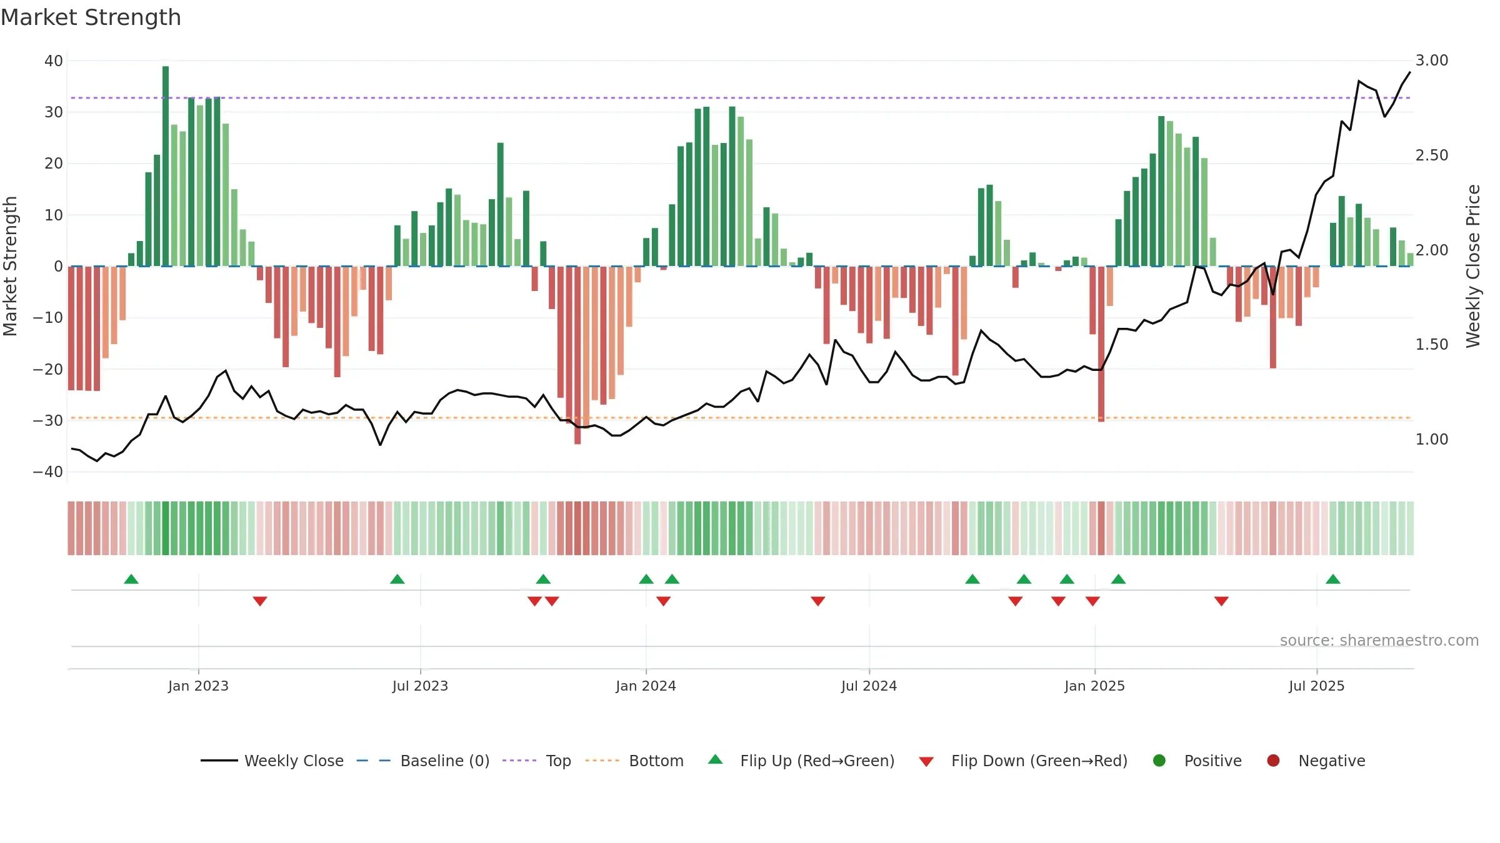Toggle the Flip Down (Green→Red) legend entry
The height and width of the screenshot is (843, 1500).
[x=1023, y=761]
